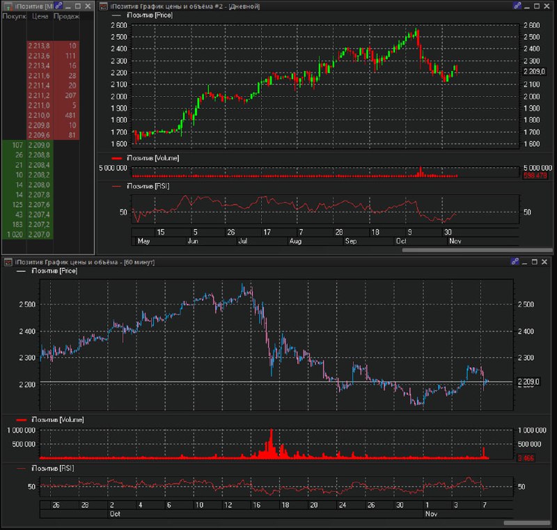Click the iПозитив [RSI] legend in the daily chart

(148, 186)
